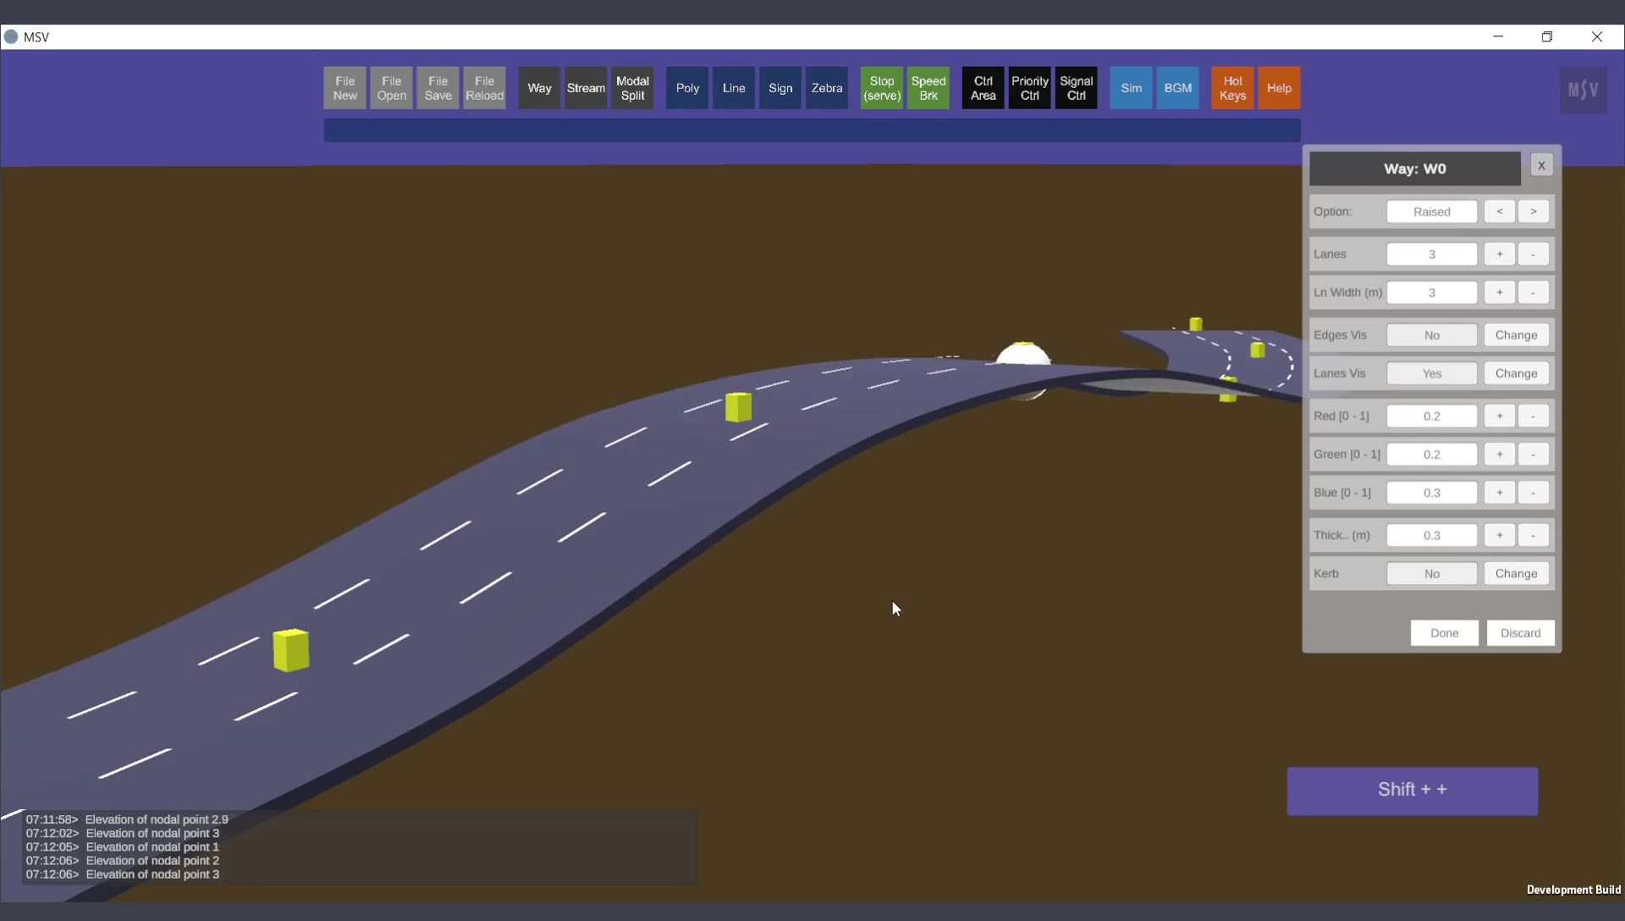Image resolution: width=1625 pixels, height=921 pixels.
Task: Click the Hot Keys button
Action: click(x=1231, y=88)
